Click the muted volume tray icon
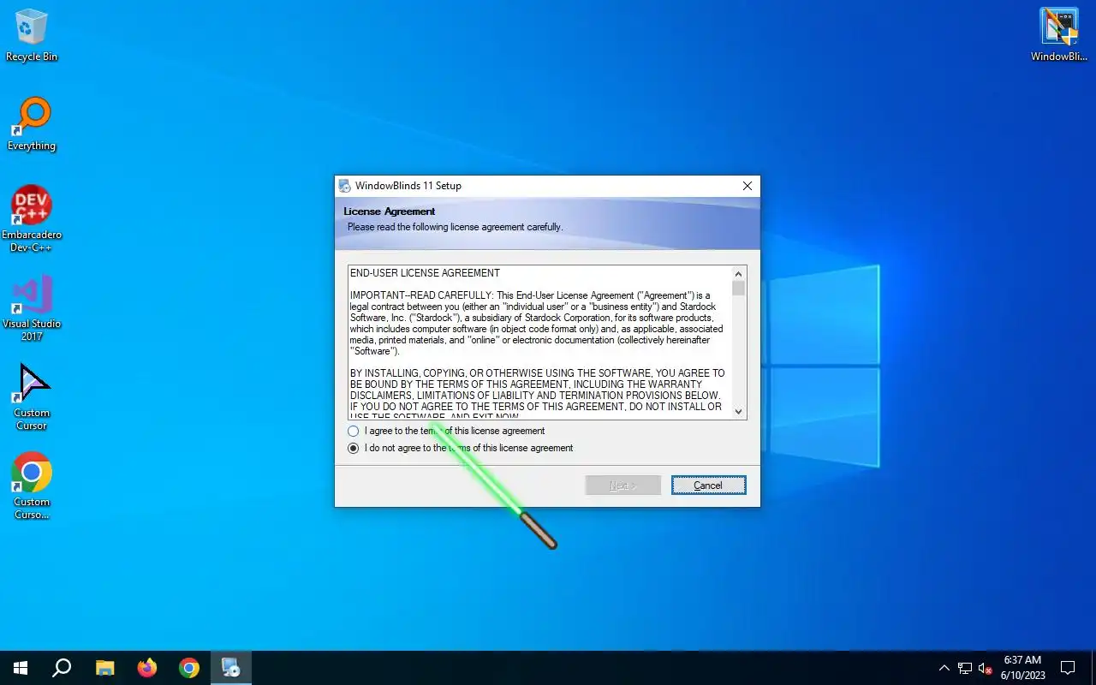The image size is (1096, 685). [986, 668]
